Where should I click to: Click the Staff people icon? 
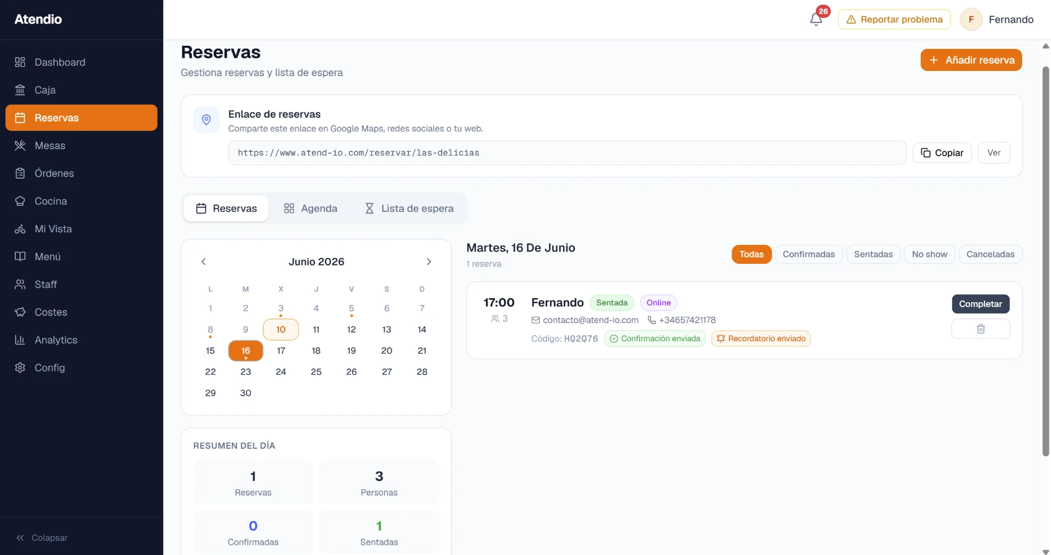[20, 284]
